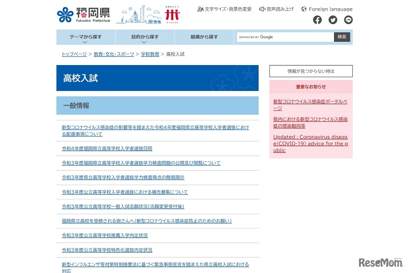409x273 pixels.
Task: Click the speaker icon for 音声読み上げ
Action: 262,9
